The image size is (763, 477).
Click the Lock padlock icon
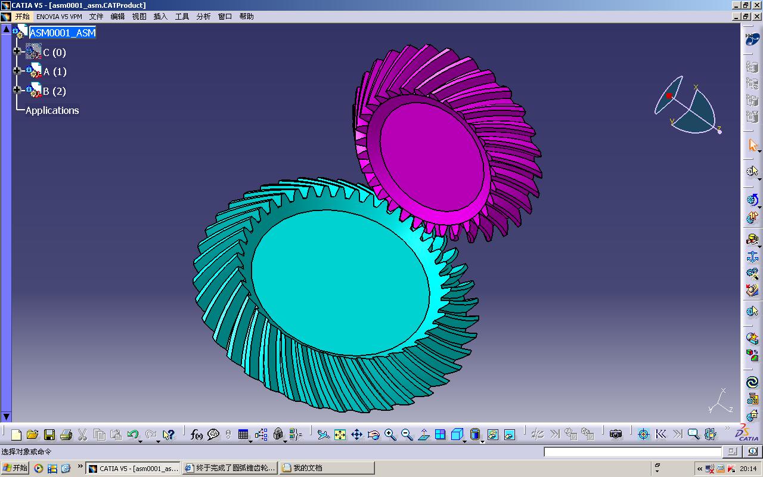point(278,435)
